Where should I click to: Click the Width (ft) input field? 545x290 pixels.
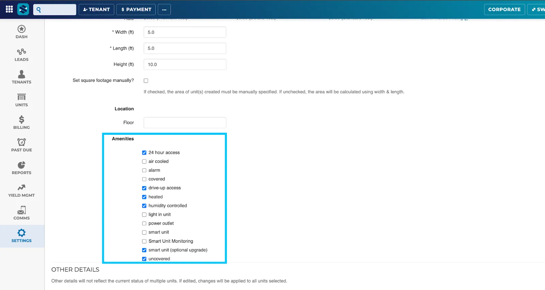point(185,32)
